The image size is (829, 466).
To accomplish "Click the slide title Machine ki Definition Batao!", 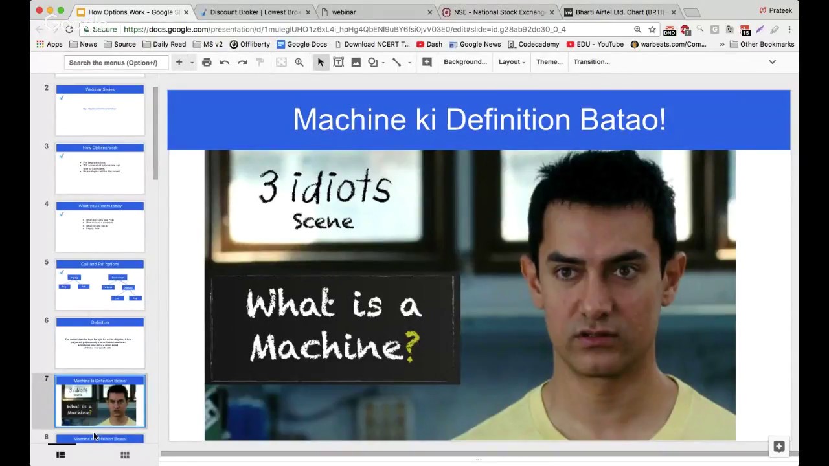I will (479, 120).
